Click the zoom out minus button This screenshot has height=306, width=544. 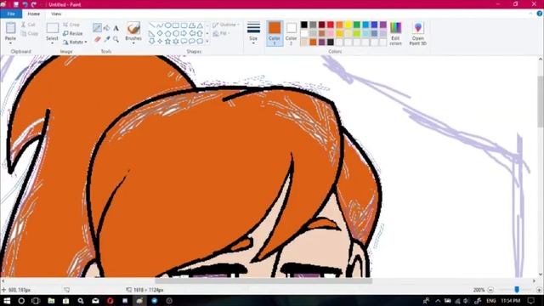pos(490,290)
